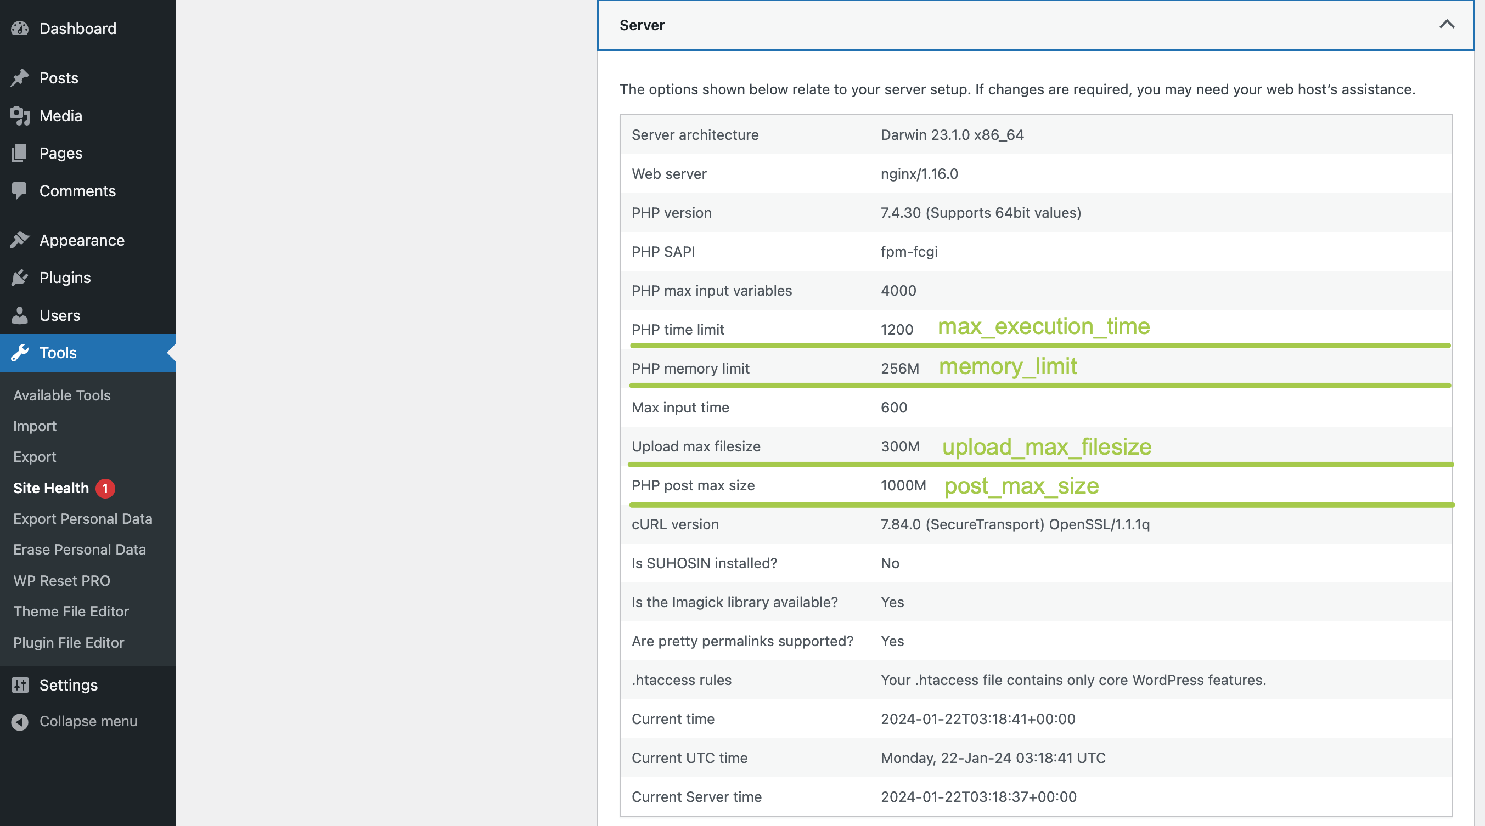Open the Theme File Editor
Viewport: 1485px width, 826px height.
pyautogui.click(x=71, y=611)
